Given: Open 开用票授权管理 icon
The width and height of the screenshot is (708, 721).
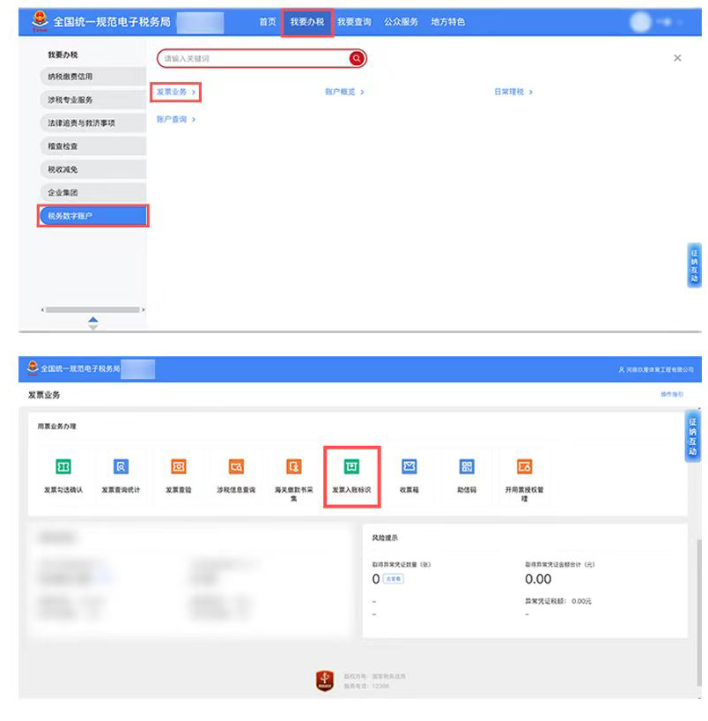Looking at the screenshot, I should click(x=524, y=467).
